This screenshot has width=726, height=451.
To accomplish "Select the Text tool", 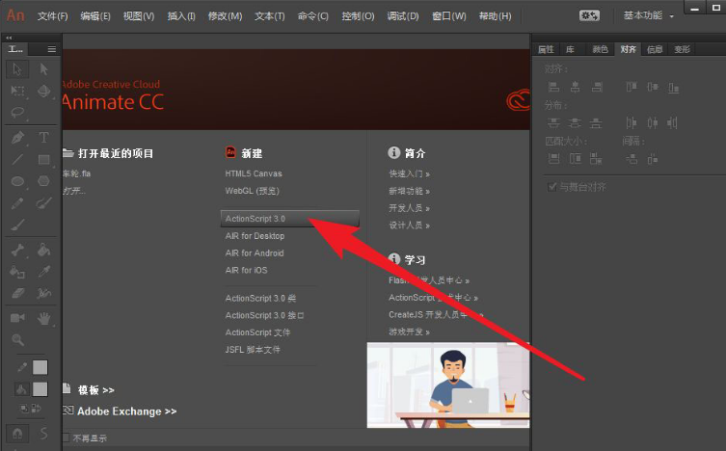I will (44, 138).
